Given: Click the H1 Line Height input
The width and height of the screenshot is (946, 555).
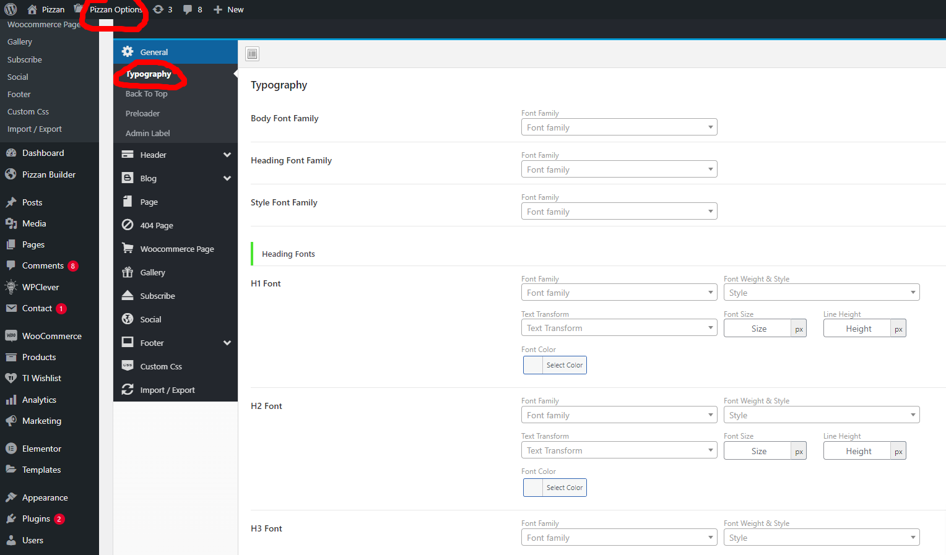Looking at the screenshot, I should pos(857,329).
